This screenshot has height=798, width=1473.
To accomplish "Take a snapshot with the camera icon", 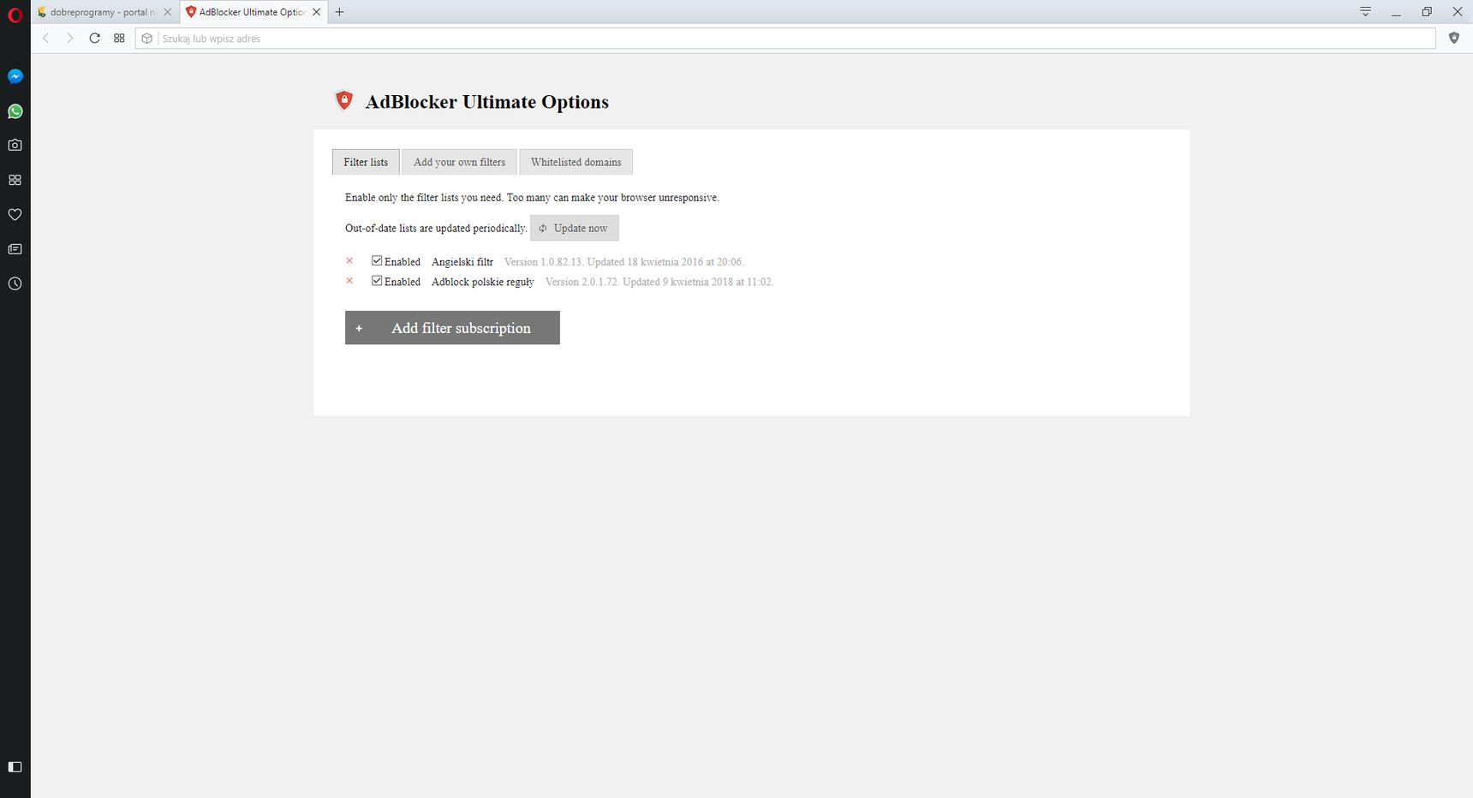I will click(x=15, y=146).
